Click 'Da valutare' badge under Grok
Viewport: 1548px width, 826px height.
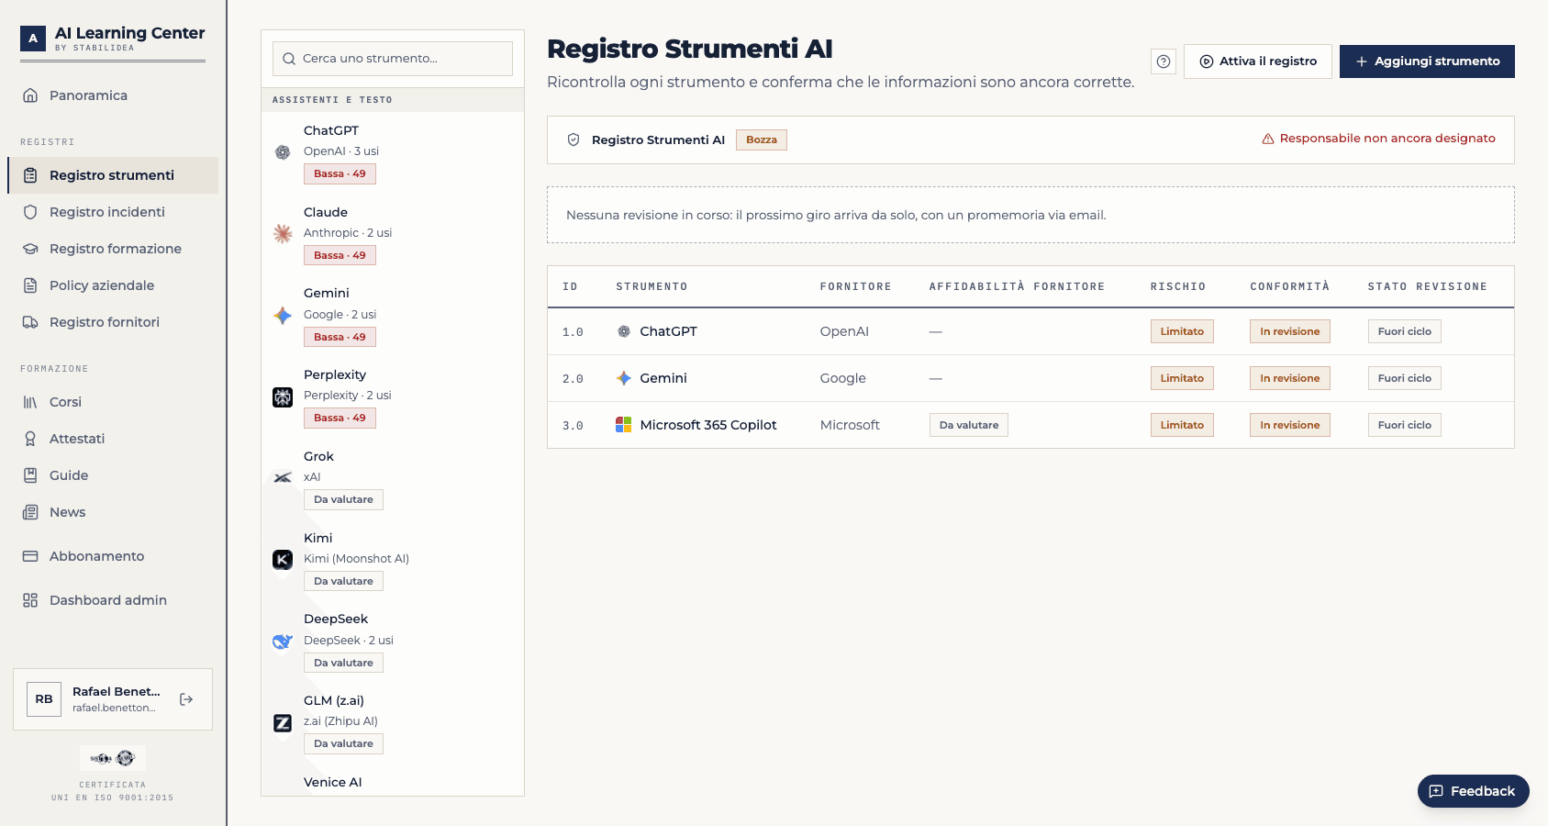point(343,499)
